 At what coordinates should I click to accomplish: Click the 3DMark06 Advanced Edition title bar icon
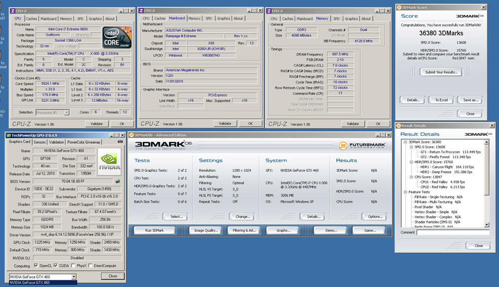(x=131, y=135)
